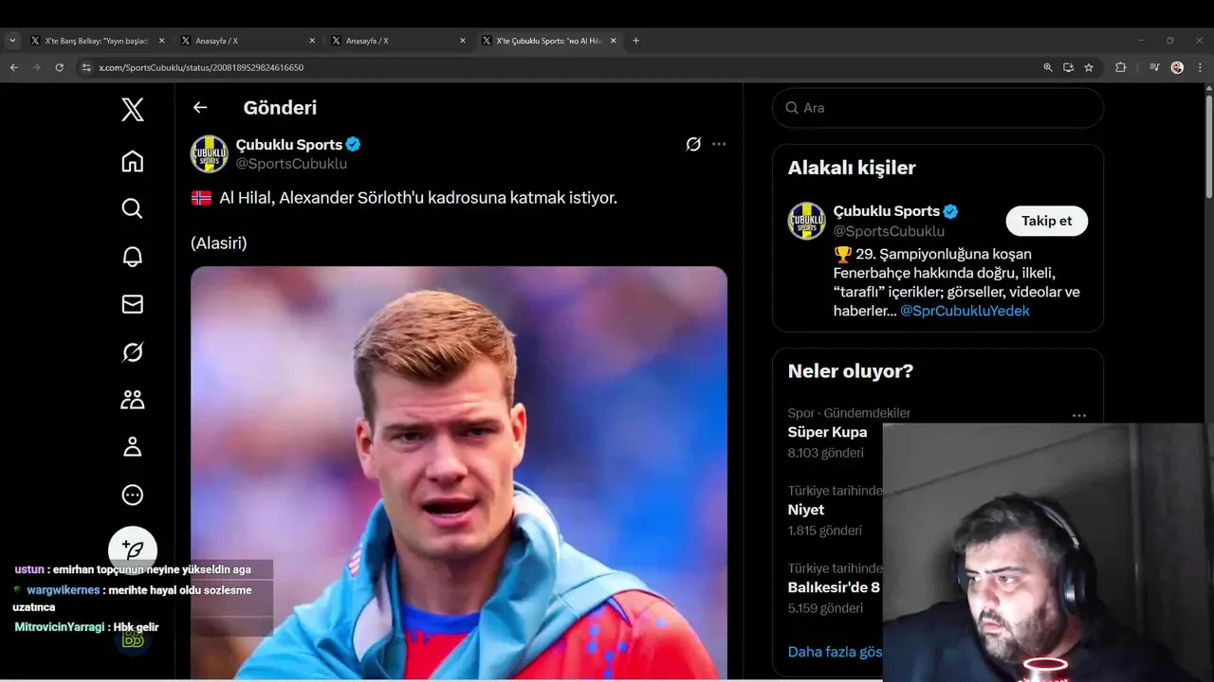Open the Süper Kupa trend
1214x682 pixels.
click(827, 432)
